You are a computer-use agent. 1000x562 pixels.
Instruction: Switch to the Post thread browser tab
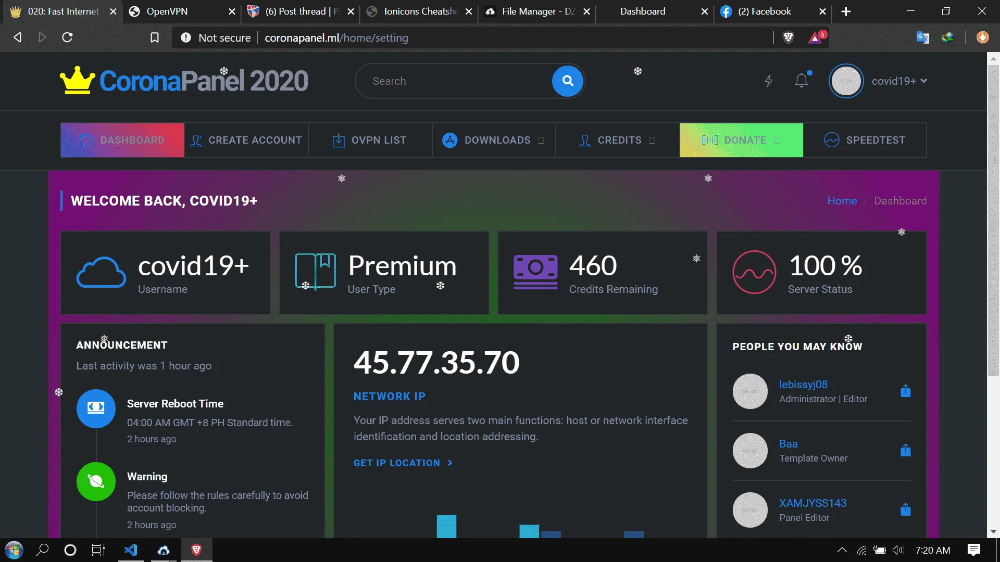pyautogui.click(x=301, y=11)
